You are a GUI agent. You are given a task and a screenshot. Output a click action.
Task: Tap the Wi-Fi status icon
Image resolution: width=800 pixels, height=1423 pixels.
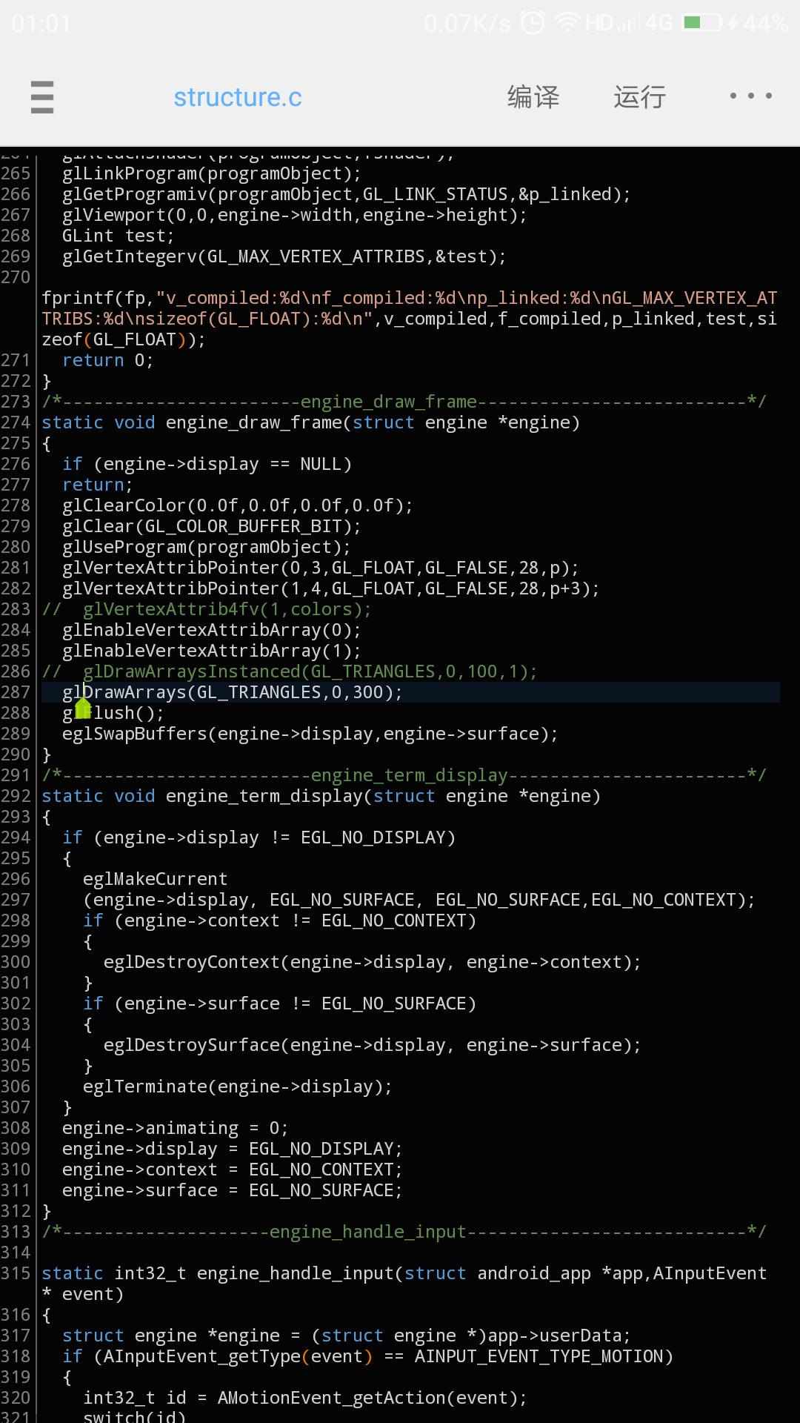(x=567, y=23)
